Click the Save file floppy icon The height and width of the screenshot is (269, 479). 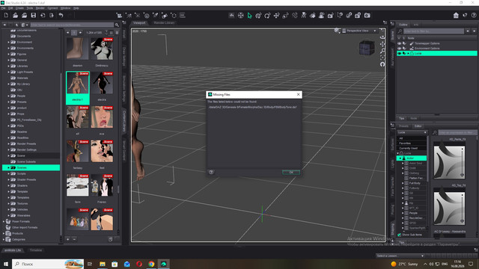pyautogui.click(x=33, y=15)
